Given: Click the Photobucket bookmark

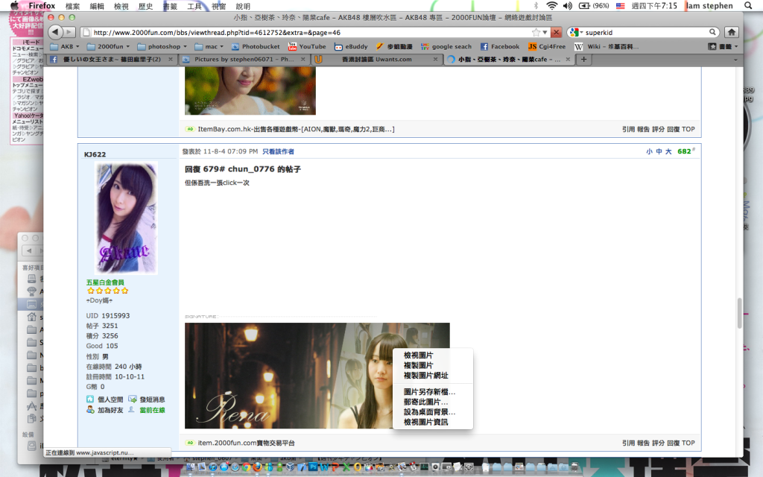Looking at the screenshot, I should click(256, 46).
